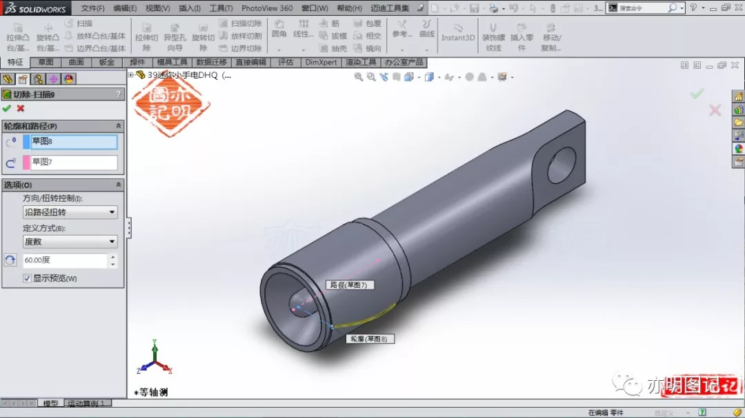Open the orientation/twist control dropdown
Image resolution: width=745 pixels, height=418 pixels.
[70, 212]
